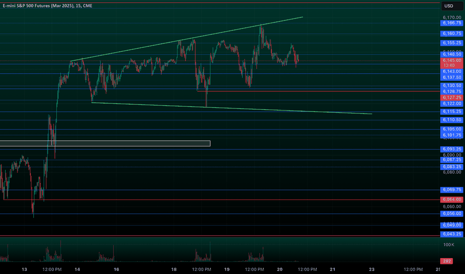Click the 100K volume scale label

point(449,245)
